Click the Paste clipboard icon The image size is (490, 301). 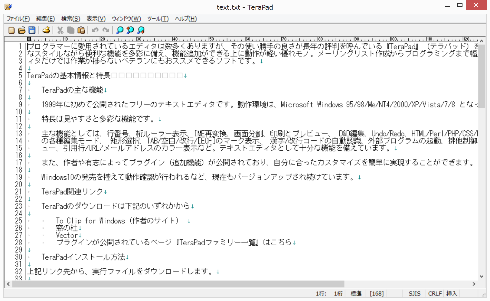coord(81,30)
